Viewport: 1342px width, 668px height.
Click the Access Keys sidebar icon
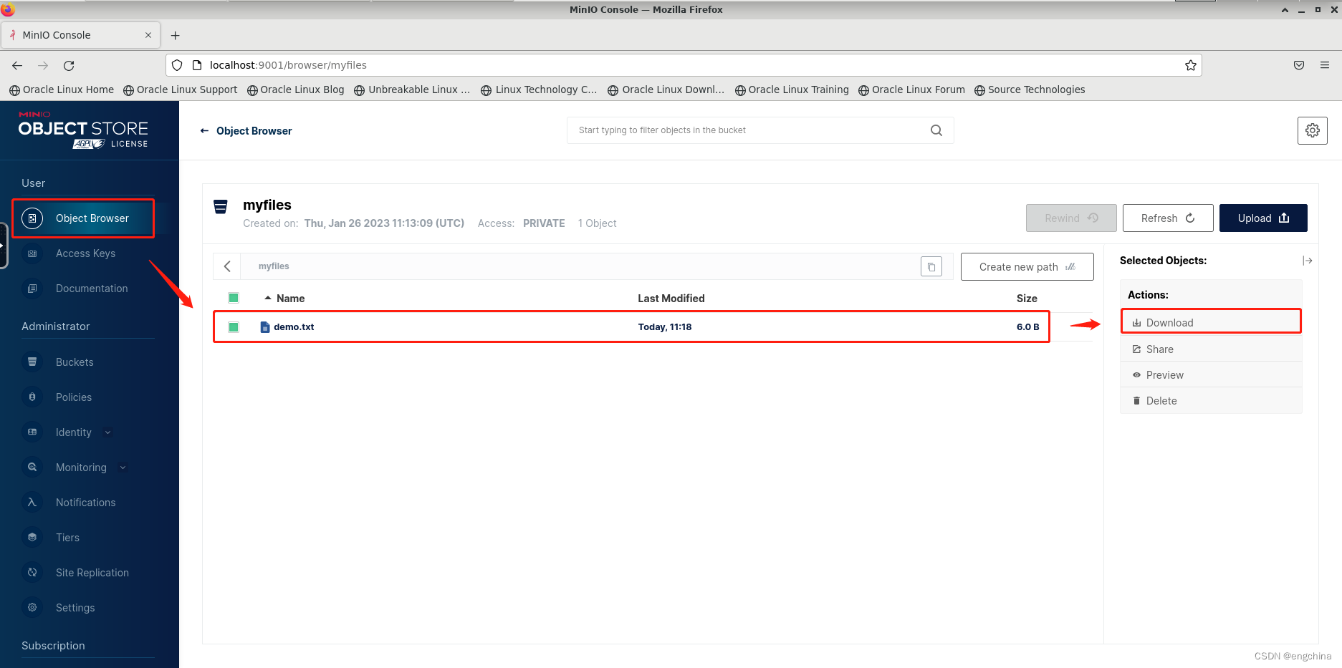pyautogui.click(x=32, y=253)
